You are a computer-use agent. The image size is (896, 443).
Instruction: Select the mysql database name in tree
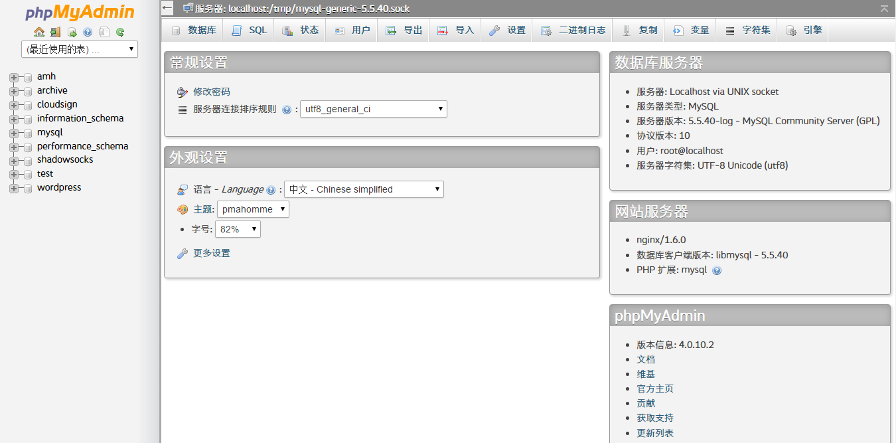point(50,133)
